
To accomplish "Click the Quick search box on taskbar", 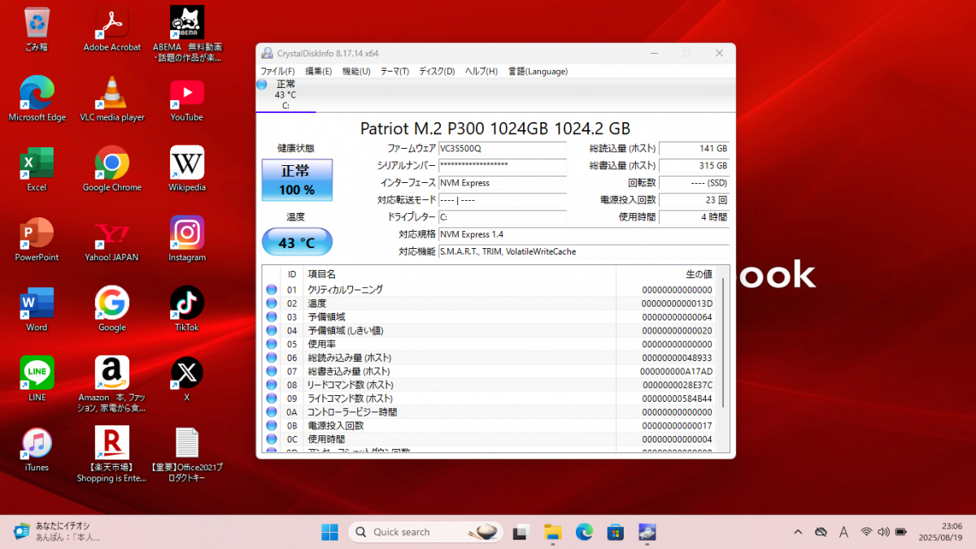I will 426,532.
